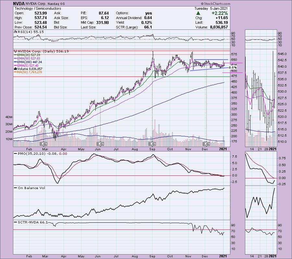
Task: Click the "SCTR-NVDA 66.1" panel label
Action: click(33, 222)
